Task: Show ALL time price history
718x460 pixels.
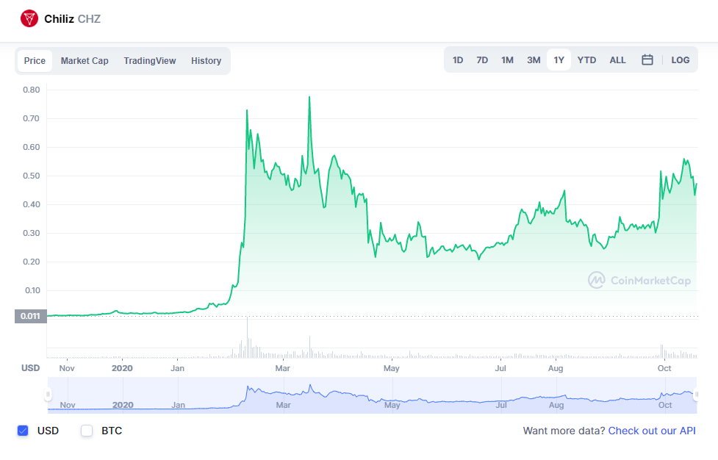Action: 618,60
